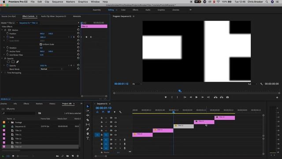Screen dimensions: 282x159
Task: Expand the Footage bin
Action: coord(8,122)
